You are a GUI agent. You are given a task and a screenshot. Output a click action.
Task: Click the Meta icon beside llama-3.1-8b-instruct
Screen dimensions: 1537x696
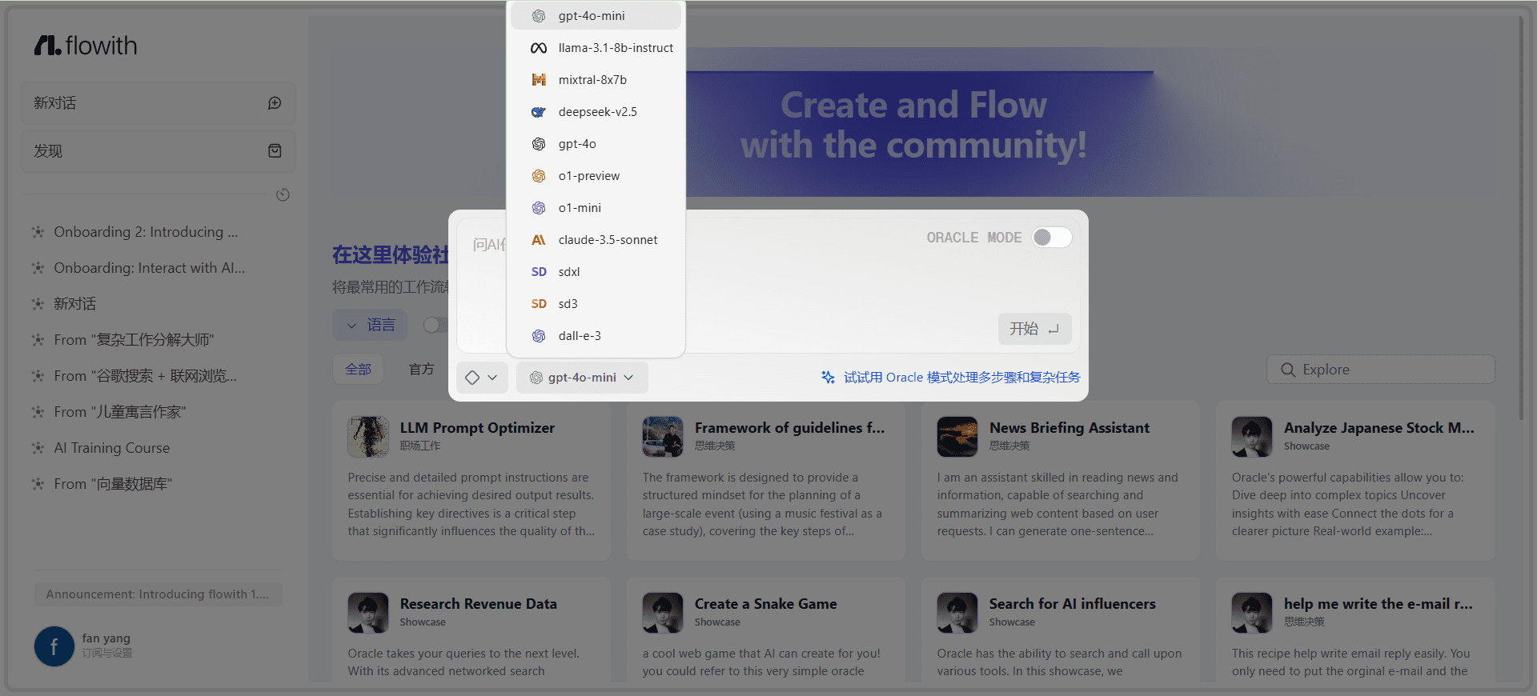click(x=539, y=48)
